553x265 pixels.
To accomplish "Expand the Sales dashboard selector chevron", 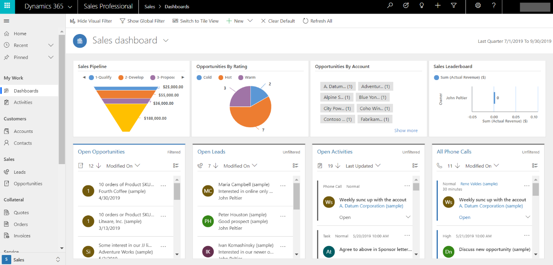I will [x=166, y=40].
